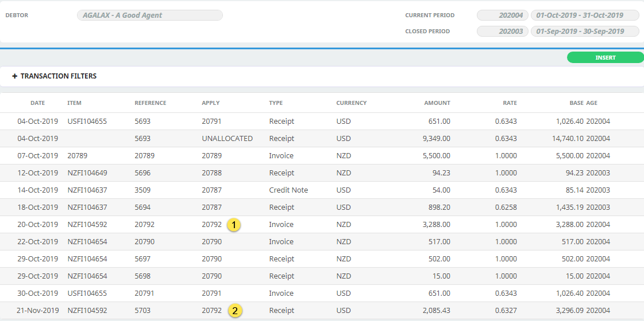Click amount 502.00 in the AMOUNT column
The width and height of the screenshot is (644, 321).
point(440,259)
